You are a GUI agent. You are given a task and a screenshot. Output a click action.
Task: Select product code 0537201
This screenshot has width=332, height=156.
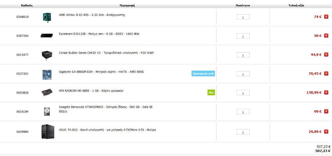click(23, 74)
